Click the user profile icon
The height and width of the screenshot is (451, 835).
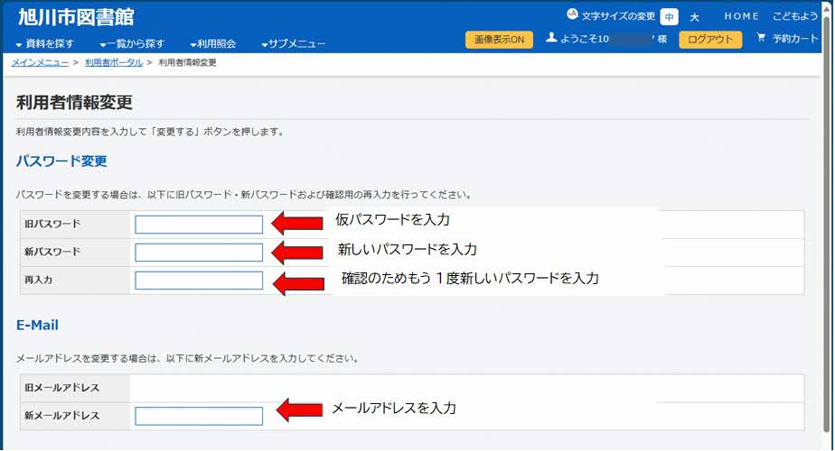pos(551,39)
